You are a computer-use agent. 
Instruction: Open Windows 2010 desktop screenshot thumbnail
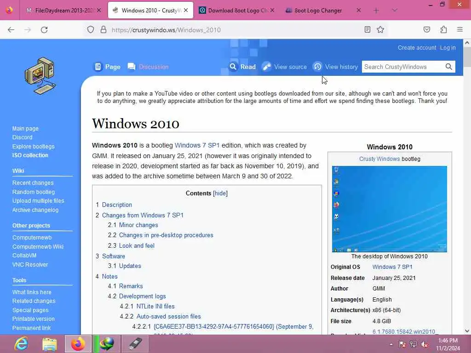tap(389, 209)
